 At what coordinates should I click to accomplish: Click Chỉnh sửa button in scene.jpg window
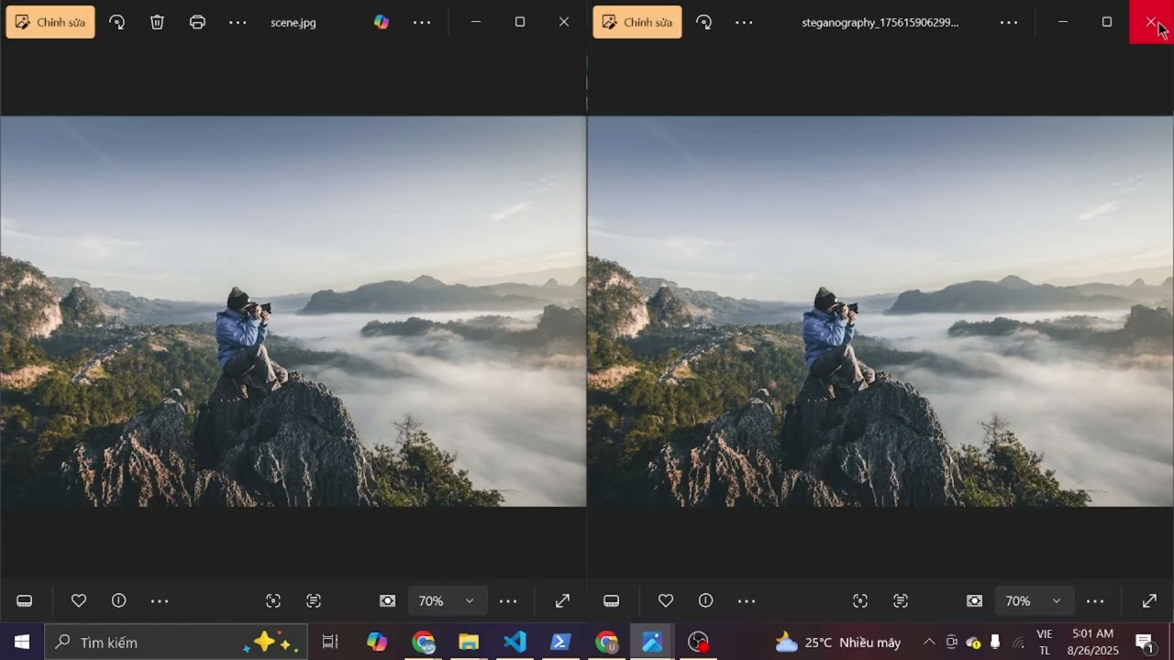coord(50,22)
